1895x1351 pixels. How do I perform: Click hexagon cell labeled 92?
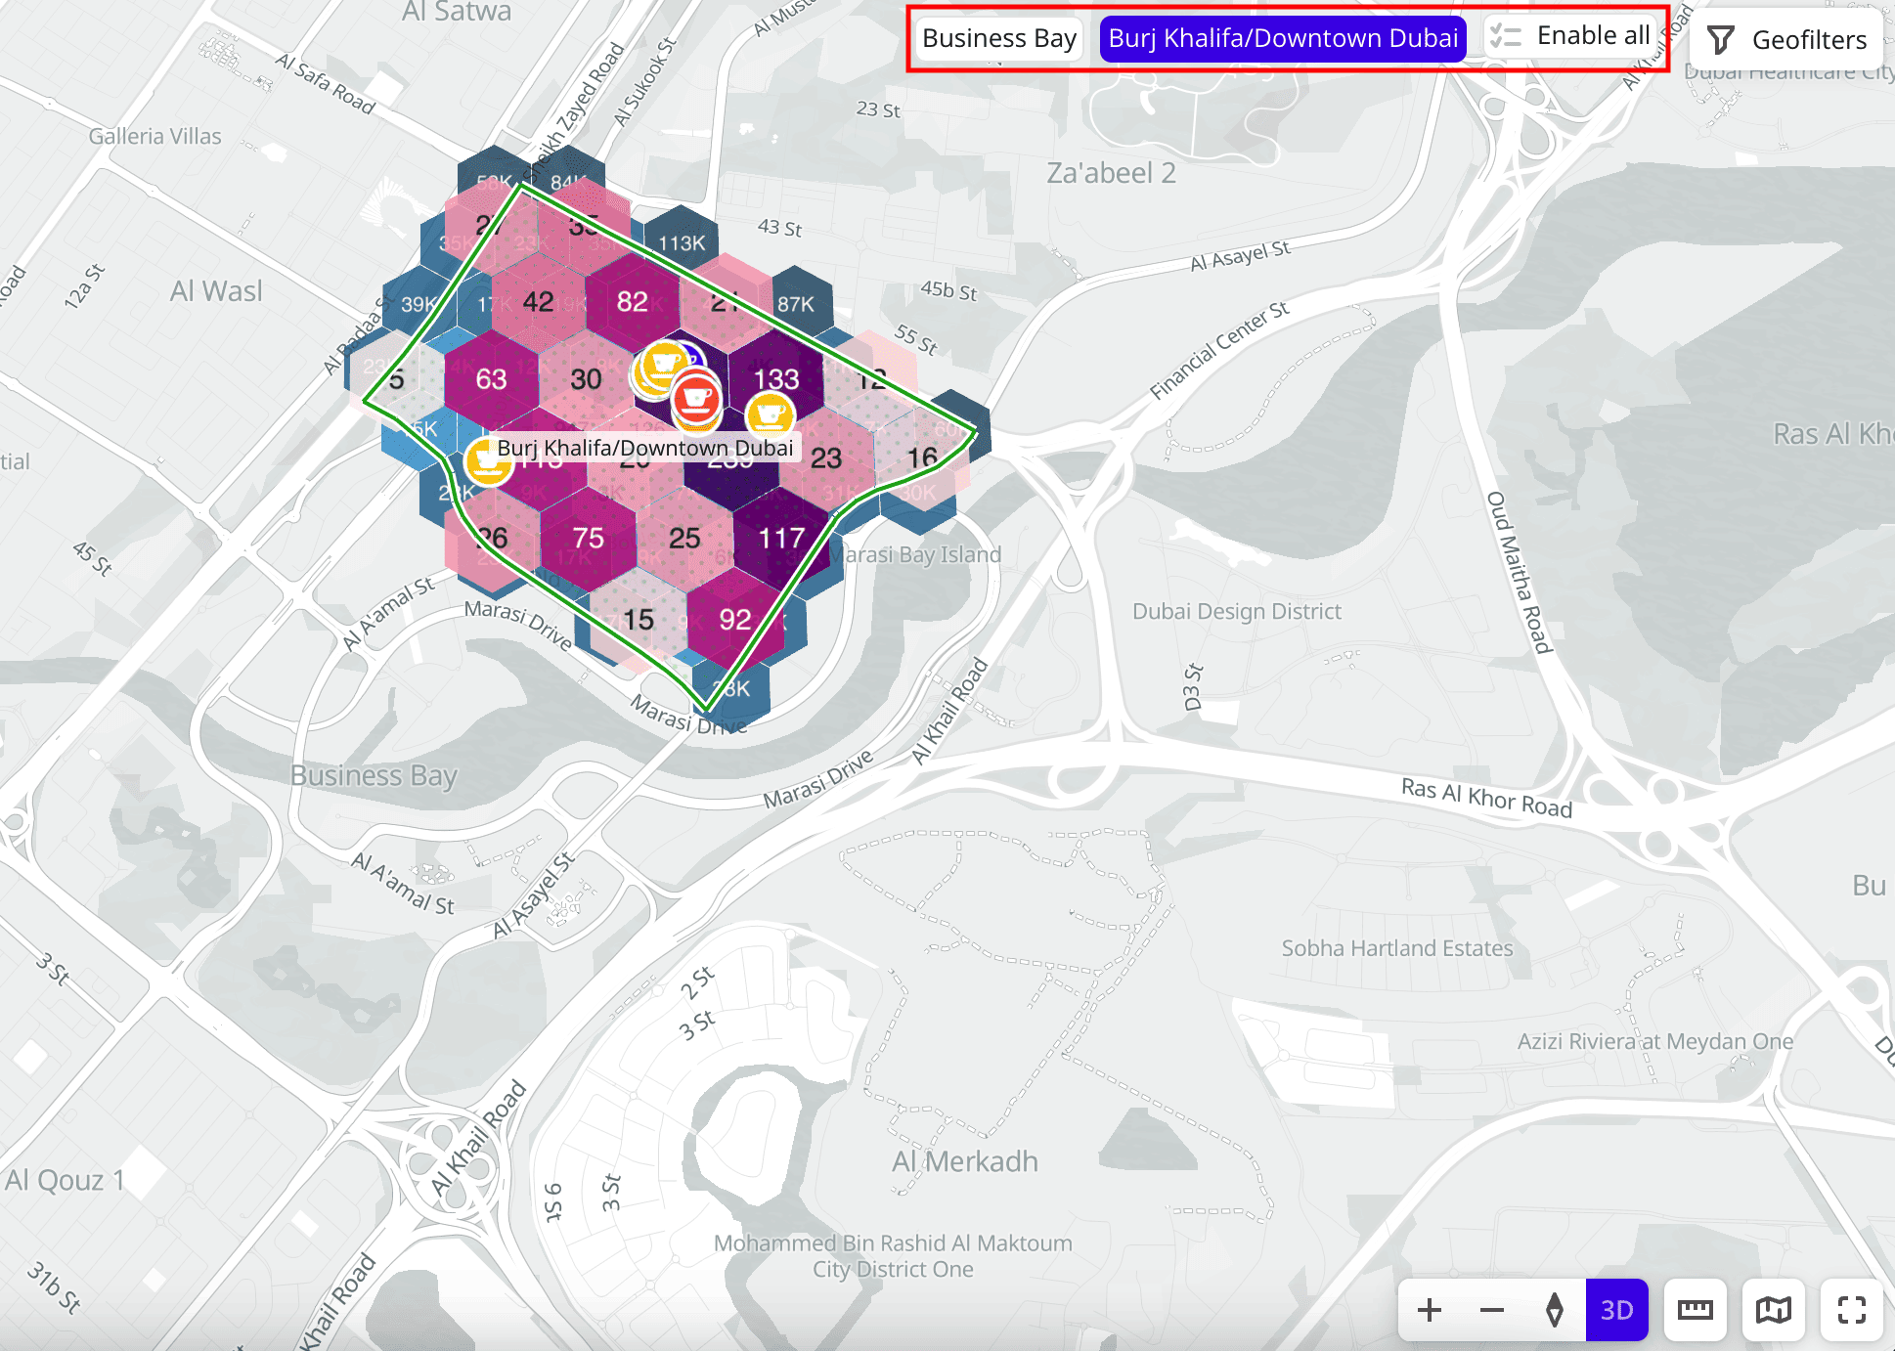tap(734, 619)
